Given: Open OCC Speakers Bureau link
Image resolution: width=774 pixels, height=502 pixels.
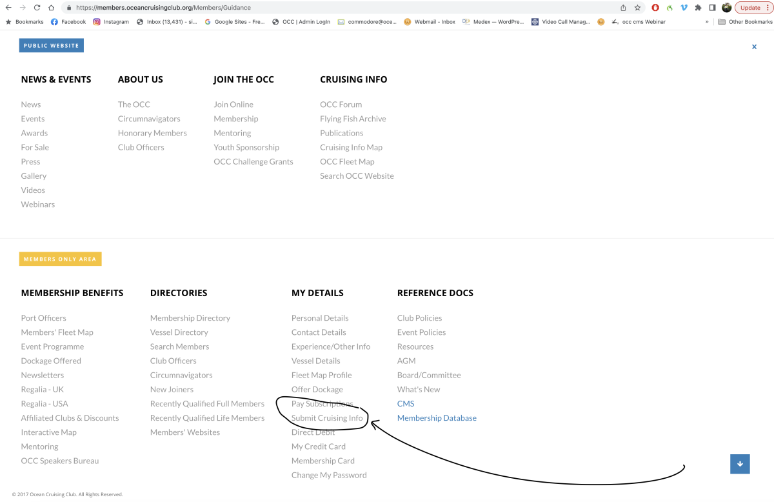Looking at the screenshot, I should click(60, 461).
